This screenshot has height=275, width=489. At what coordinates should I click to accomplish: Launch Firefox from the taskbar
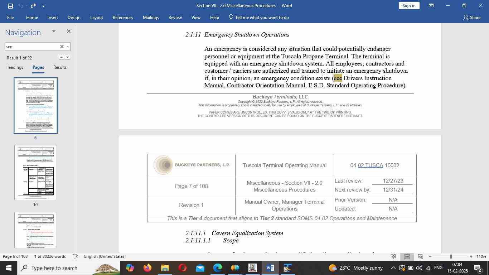(147, 268)
